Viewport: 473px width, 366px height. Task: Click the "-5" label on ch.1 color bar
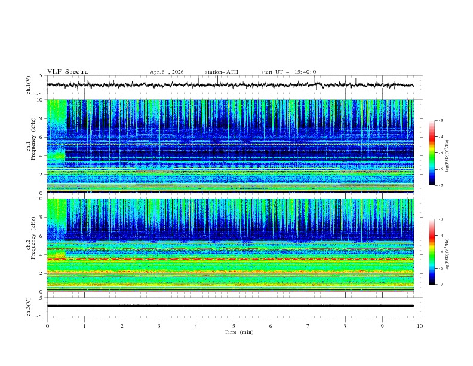pos(441,153)
